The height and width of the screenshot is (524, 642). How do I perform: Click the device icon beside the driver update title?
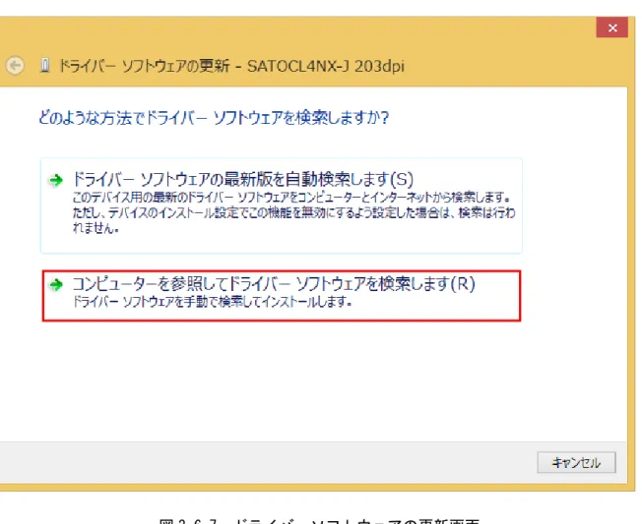[x=45, y=66]
